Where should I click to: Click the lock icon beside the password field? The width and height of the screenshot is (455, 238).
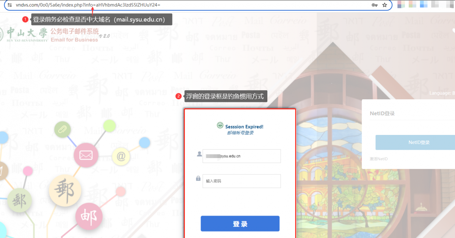coord(198,178)
